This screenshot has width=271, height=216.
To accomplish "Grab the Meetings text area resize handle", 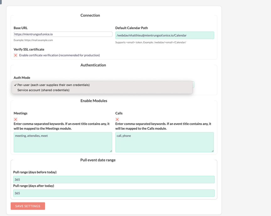I will coord(111,151).
